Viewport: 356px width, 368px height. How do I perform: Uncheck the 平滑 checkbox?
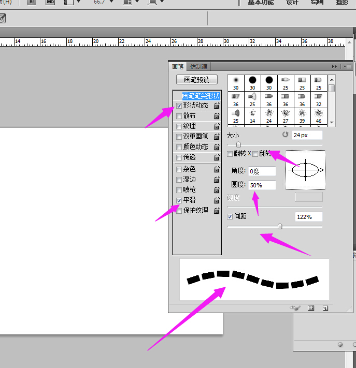(x=179, y=200)
